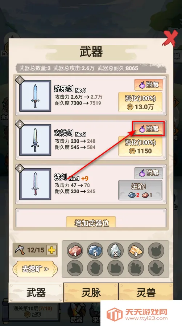The image size is (182, 326).
Task: Click the 去挖矿 go mining button
Action: tap(35, 269)
